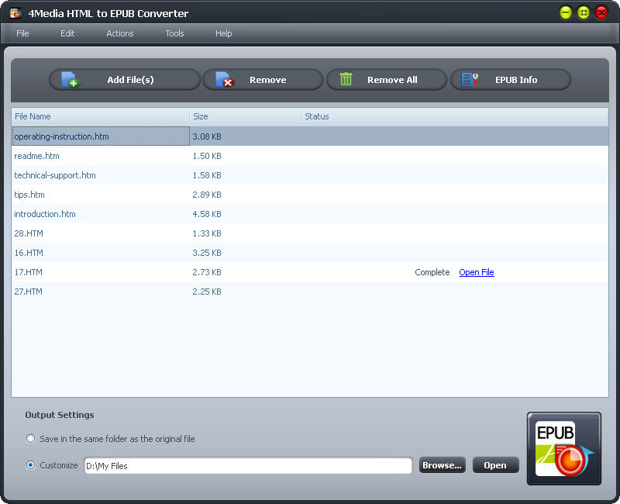Add File(s) button label

click(x=130, y=80)
